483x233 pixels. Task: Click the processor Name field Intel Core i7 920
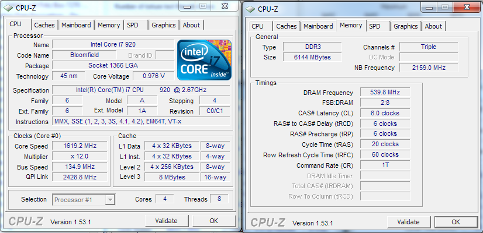click(113, 44)
